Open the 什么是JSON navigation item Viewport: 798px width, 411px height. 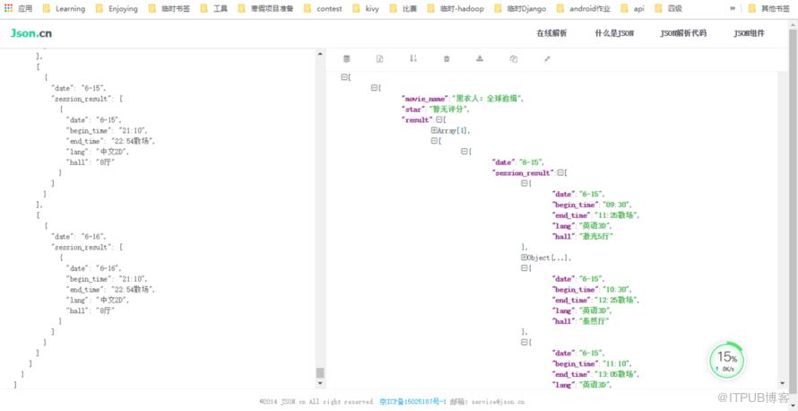(x=615, y=33)
